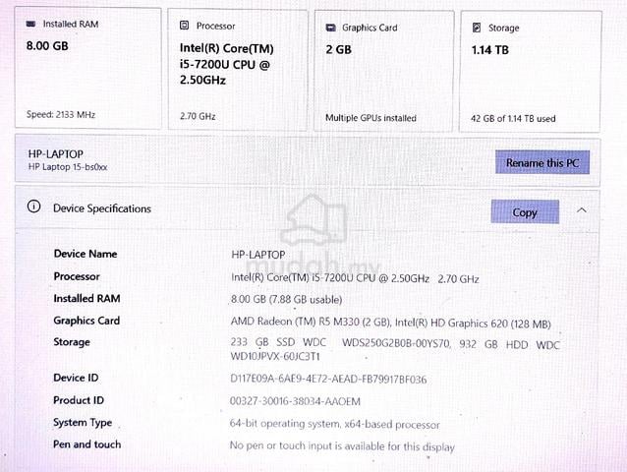The height and width of the screenshot is (472, 627).
Task: Click the Processor card title
Action: [x=215, y=26]
